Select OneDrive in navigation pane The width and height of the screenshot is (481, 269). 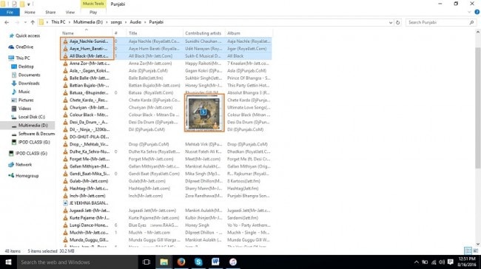click(x=24, y=47)
